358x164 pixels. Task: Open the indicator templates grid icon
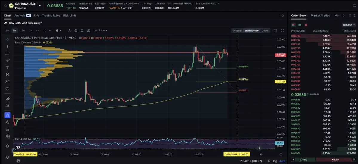pos(82,30)
